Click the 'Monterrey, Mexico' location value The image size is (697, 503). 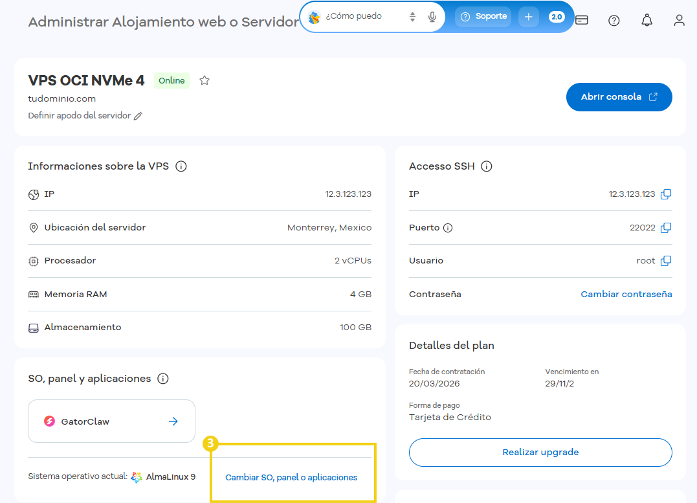[329, 228]
